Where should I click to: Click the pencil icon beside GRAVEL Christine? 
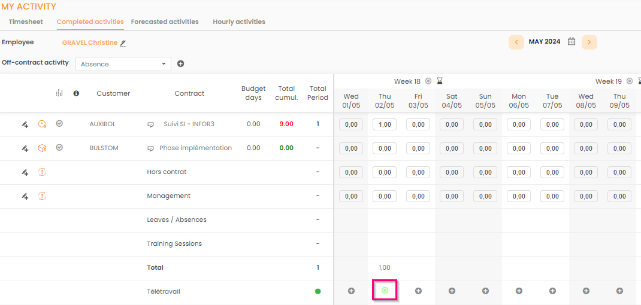click(x=123, y=43)
